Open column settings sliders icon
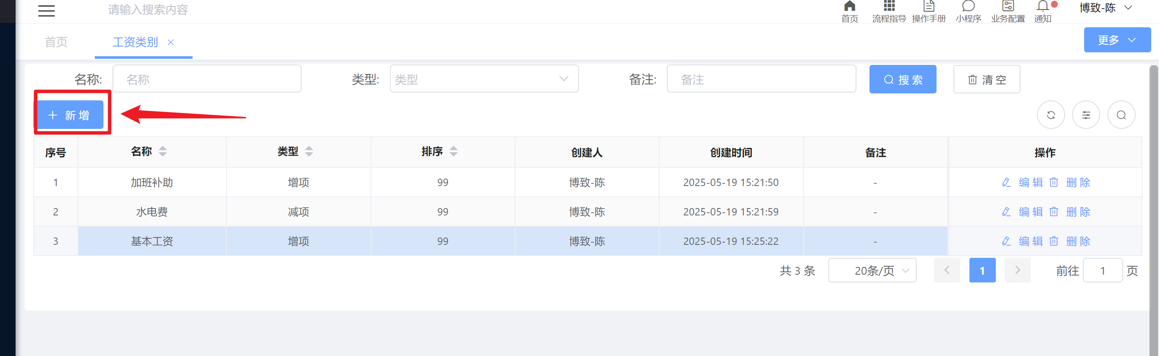 coord(1086,115)
